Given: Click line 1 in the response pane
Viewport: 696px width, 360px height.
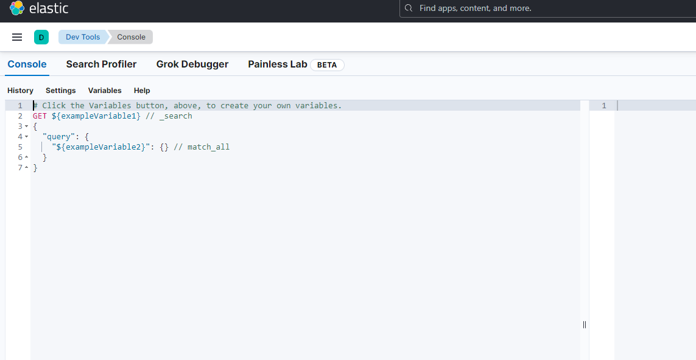Looking at the screenshot, I should coord(603,106).
